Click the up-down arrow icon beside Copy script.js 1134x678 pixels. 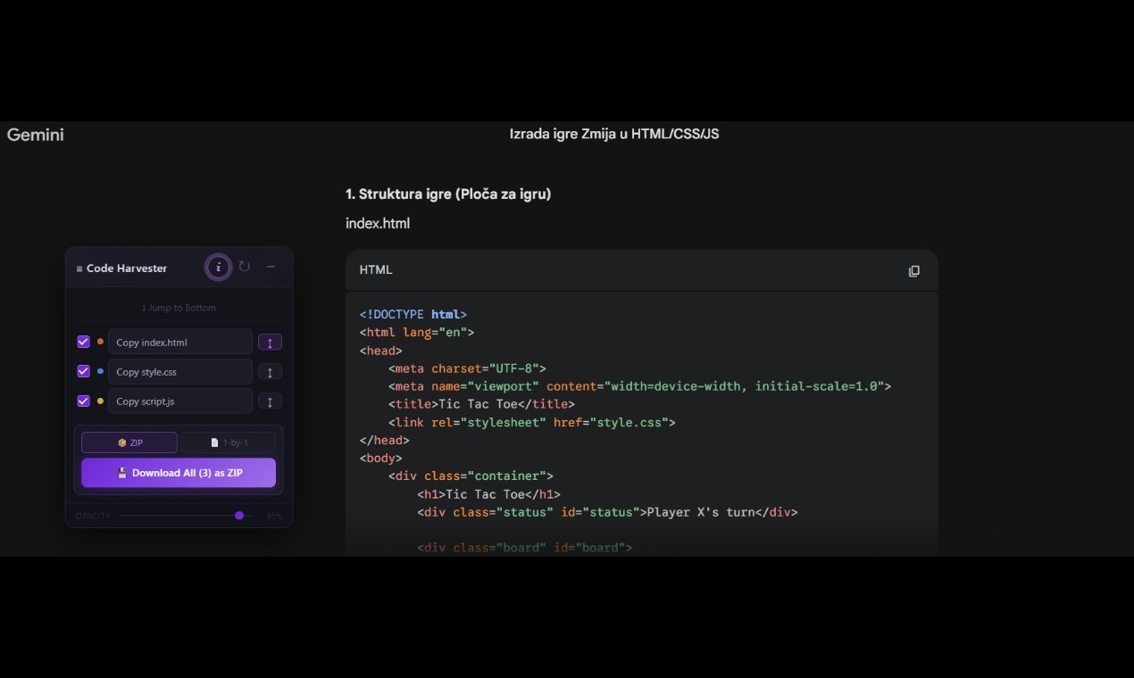[270, 401]
